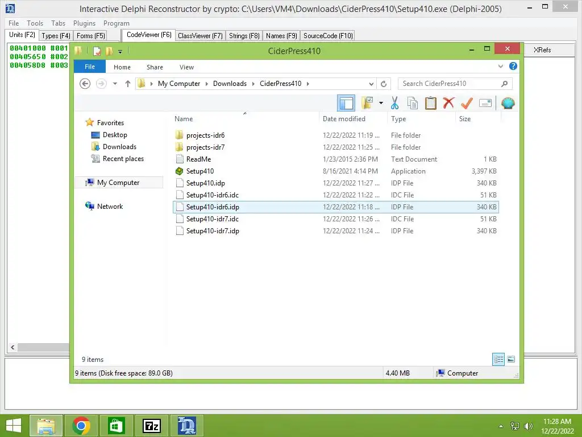The image size is (582, 437).
Task: Copy the selected file using toolbar icon
Action: [413, 104]
